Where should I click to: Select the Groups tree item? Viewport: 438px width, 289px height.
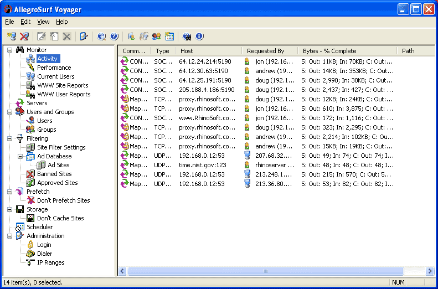tap(47, 130)
